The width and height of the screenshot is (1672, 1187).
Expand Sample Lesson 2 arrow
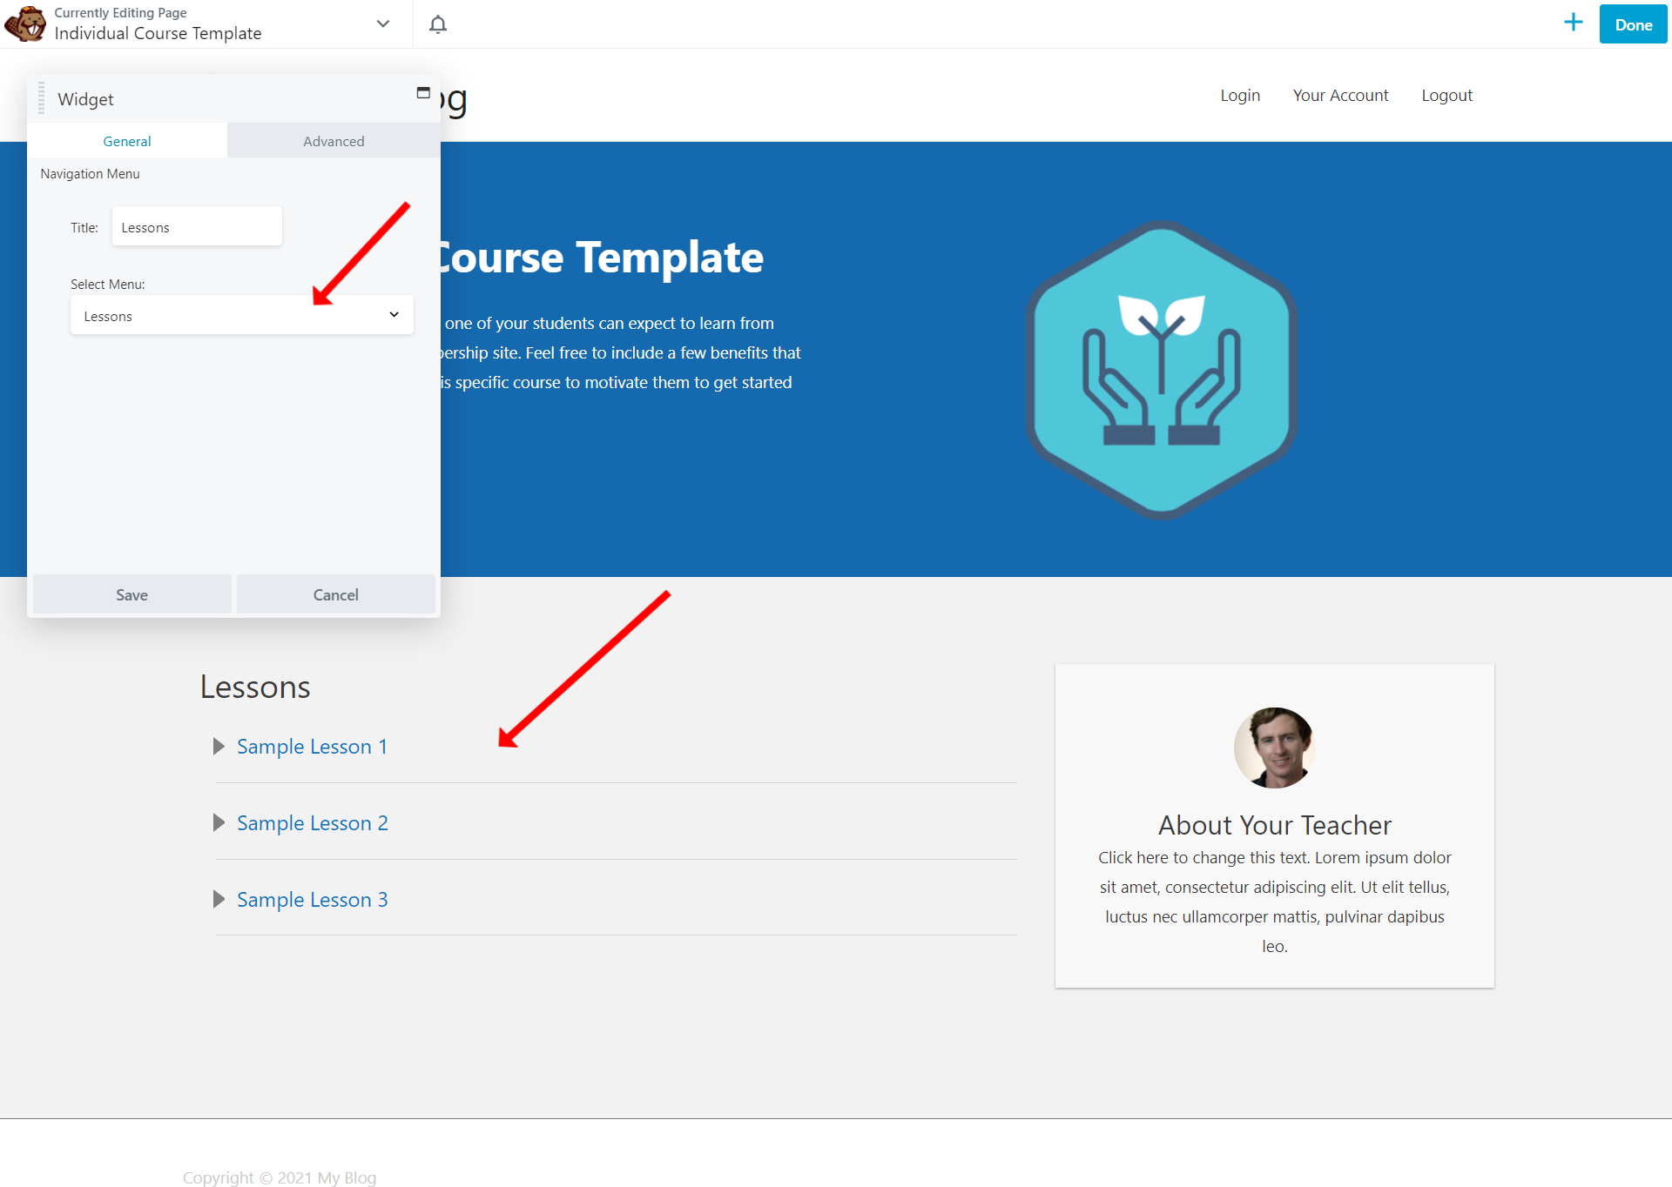pos(219,823)
